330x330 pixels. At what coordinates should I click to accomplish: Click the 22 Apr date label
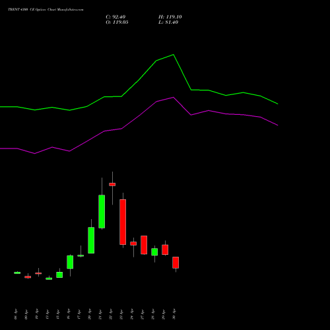coord(111,314)
